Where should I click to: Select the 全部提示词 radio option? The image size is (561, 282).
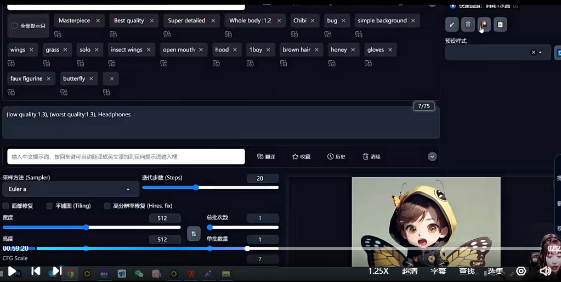point(14,26)
